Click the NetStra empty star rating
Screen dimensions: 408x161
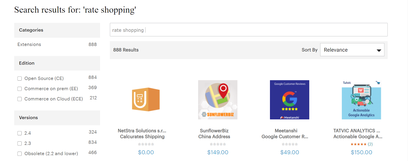(146, 144)
